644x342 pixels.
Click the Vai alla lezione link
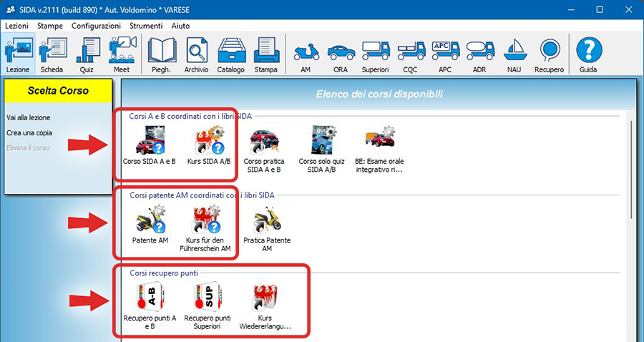[29, 117]
